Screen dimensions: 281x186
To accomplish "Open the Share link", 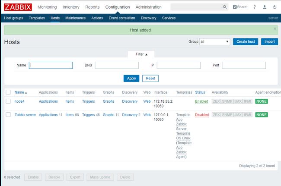I will pyautogui.click(x=240, y=7).
